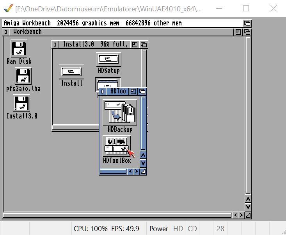
Task: Open the Ram Disk icon
Action: pos(19,48)
